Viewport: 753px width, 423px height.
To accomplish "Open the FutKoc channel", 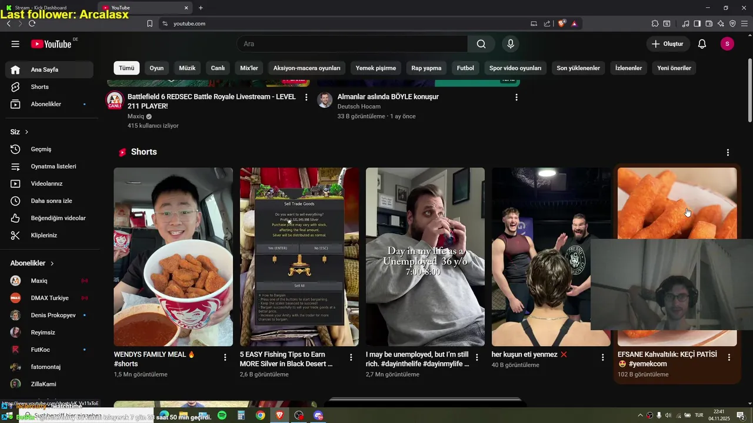I will click(x=49, y=350).
